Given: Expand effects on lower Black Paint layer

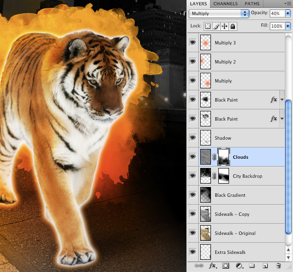Looking at the screenshot, I should coord(282,119).
